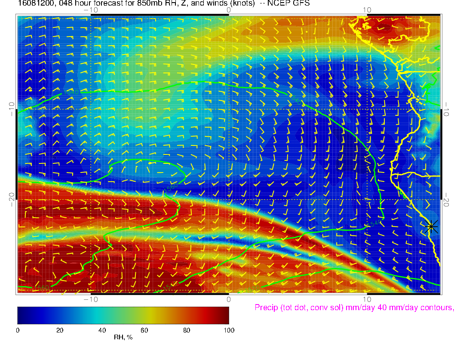
Task: Click the 1540 contour label nearest the asterisk
Action: pyautogui.click(x=375, y=223)
